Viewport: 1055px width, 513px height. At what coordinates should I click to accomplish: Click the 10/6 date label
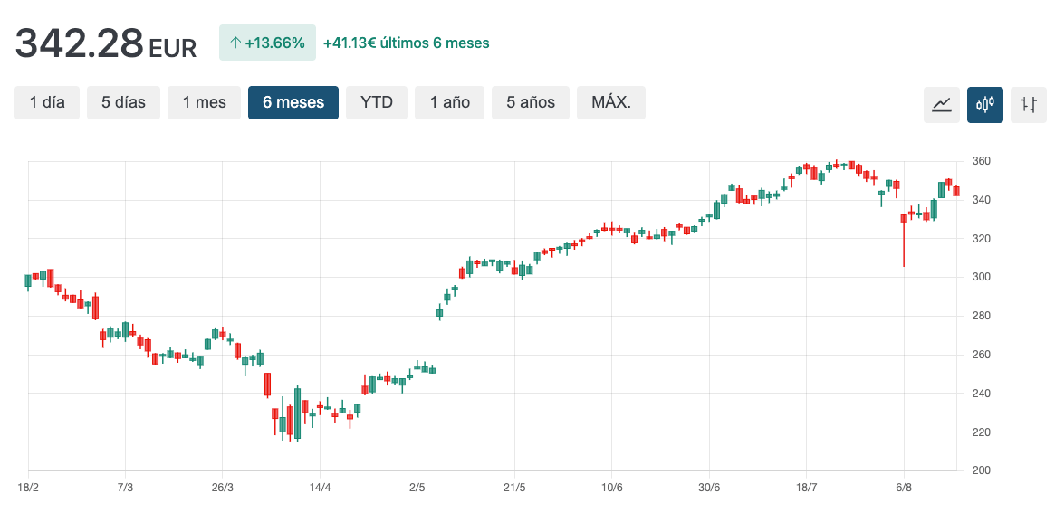click(611, 487)
